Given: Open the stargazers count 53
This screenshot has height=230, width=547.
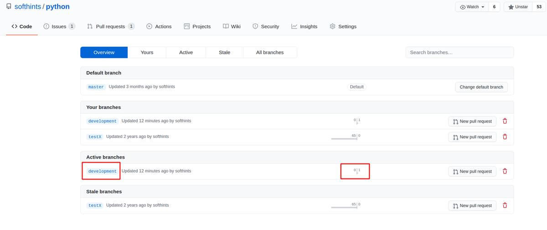Looking at the screenshot, I should click(538, 7).
